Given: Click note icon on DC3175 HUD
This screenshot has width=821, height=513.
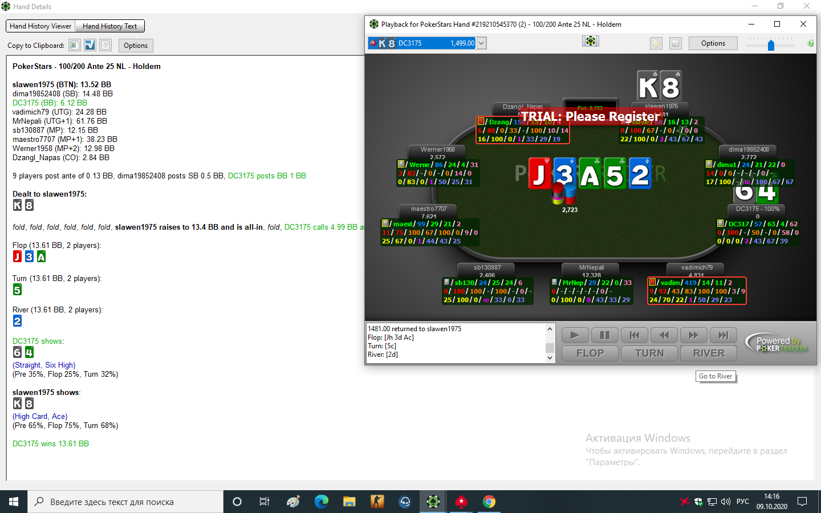Looking at the screenshot, I should [720, 223].
